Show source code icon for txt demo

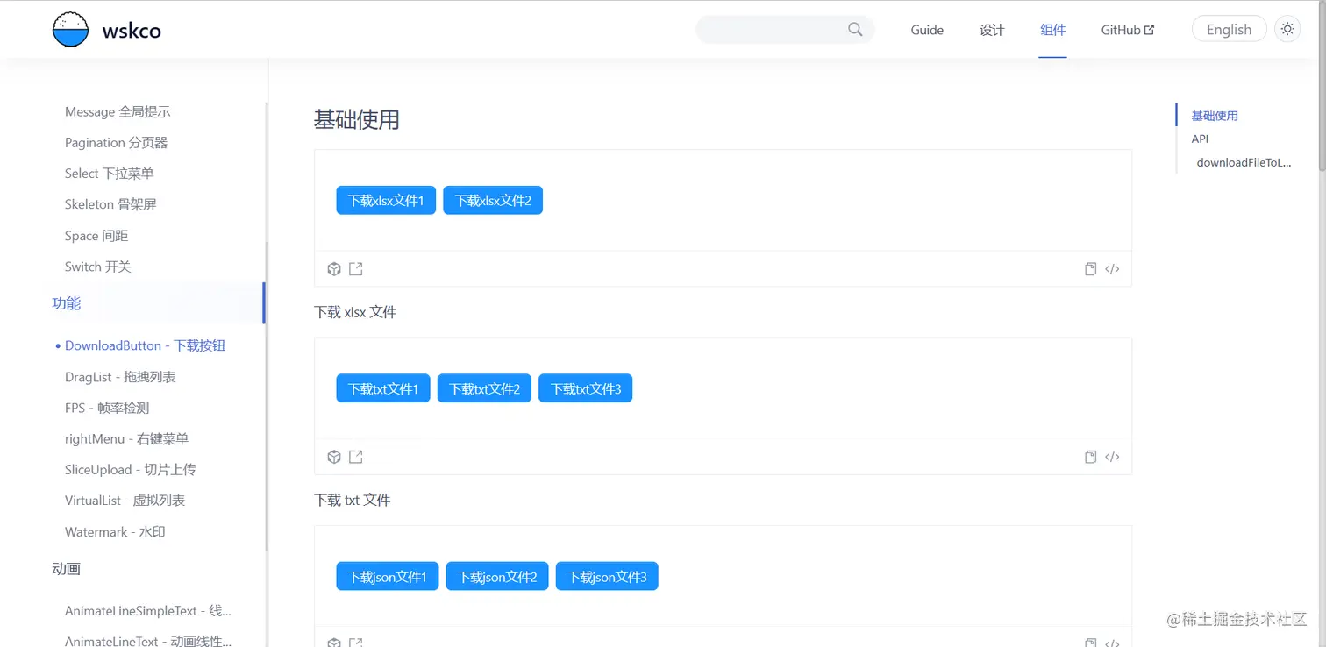(1112, 457)
